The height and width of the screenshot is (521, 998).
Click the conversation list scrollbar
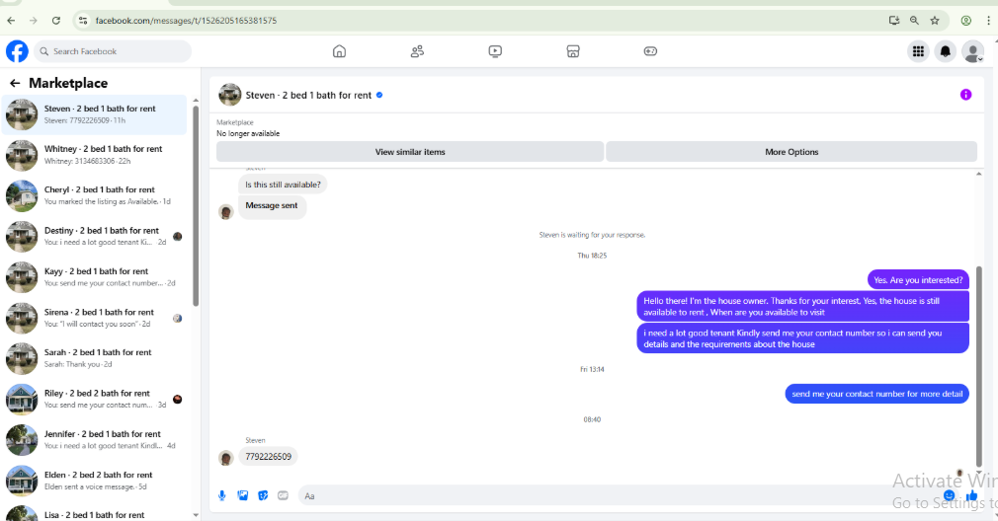click(196, 206)
